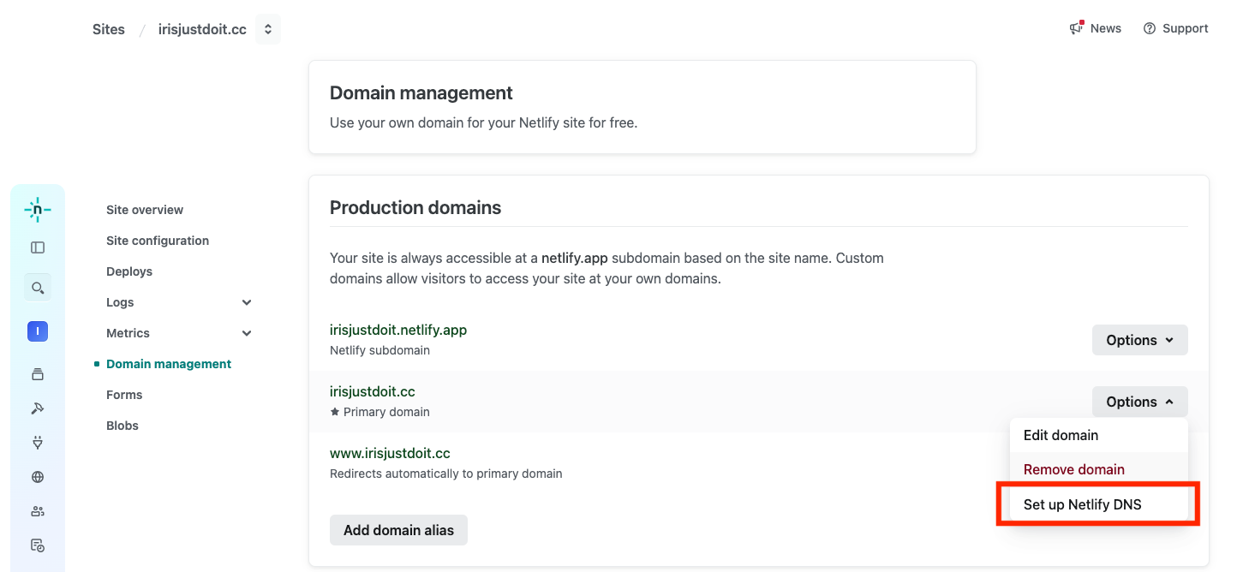Open Domains via the globe icon

pos(38,477)
